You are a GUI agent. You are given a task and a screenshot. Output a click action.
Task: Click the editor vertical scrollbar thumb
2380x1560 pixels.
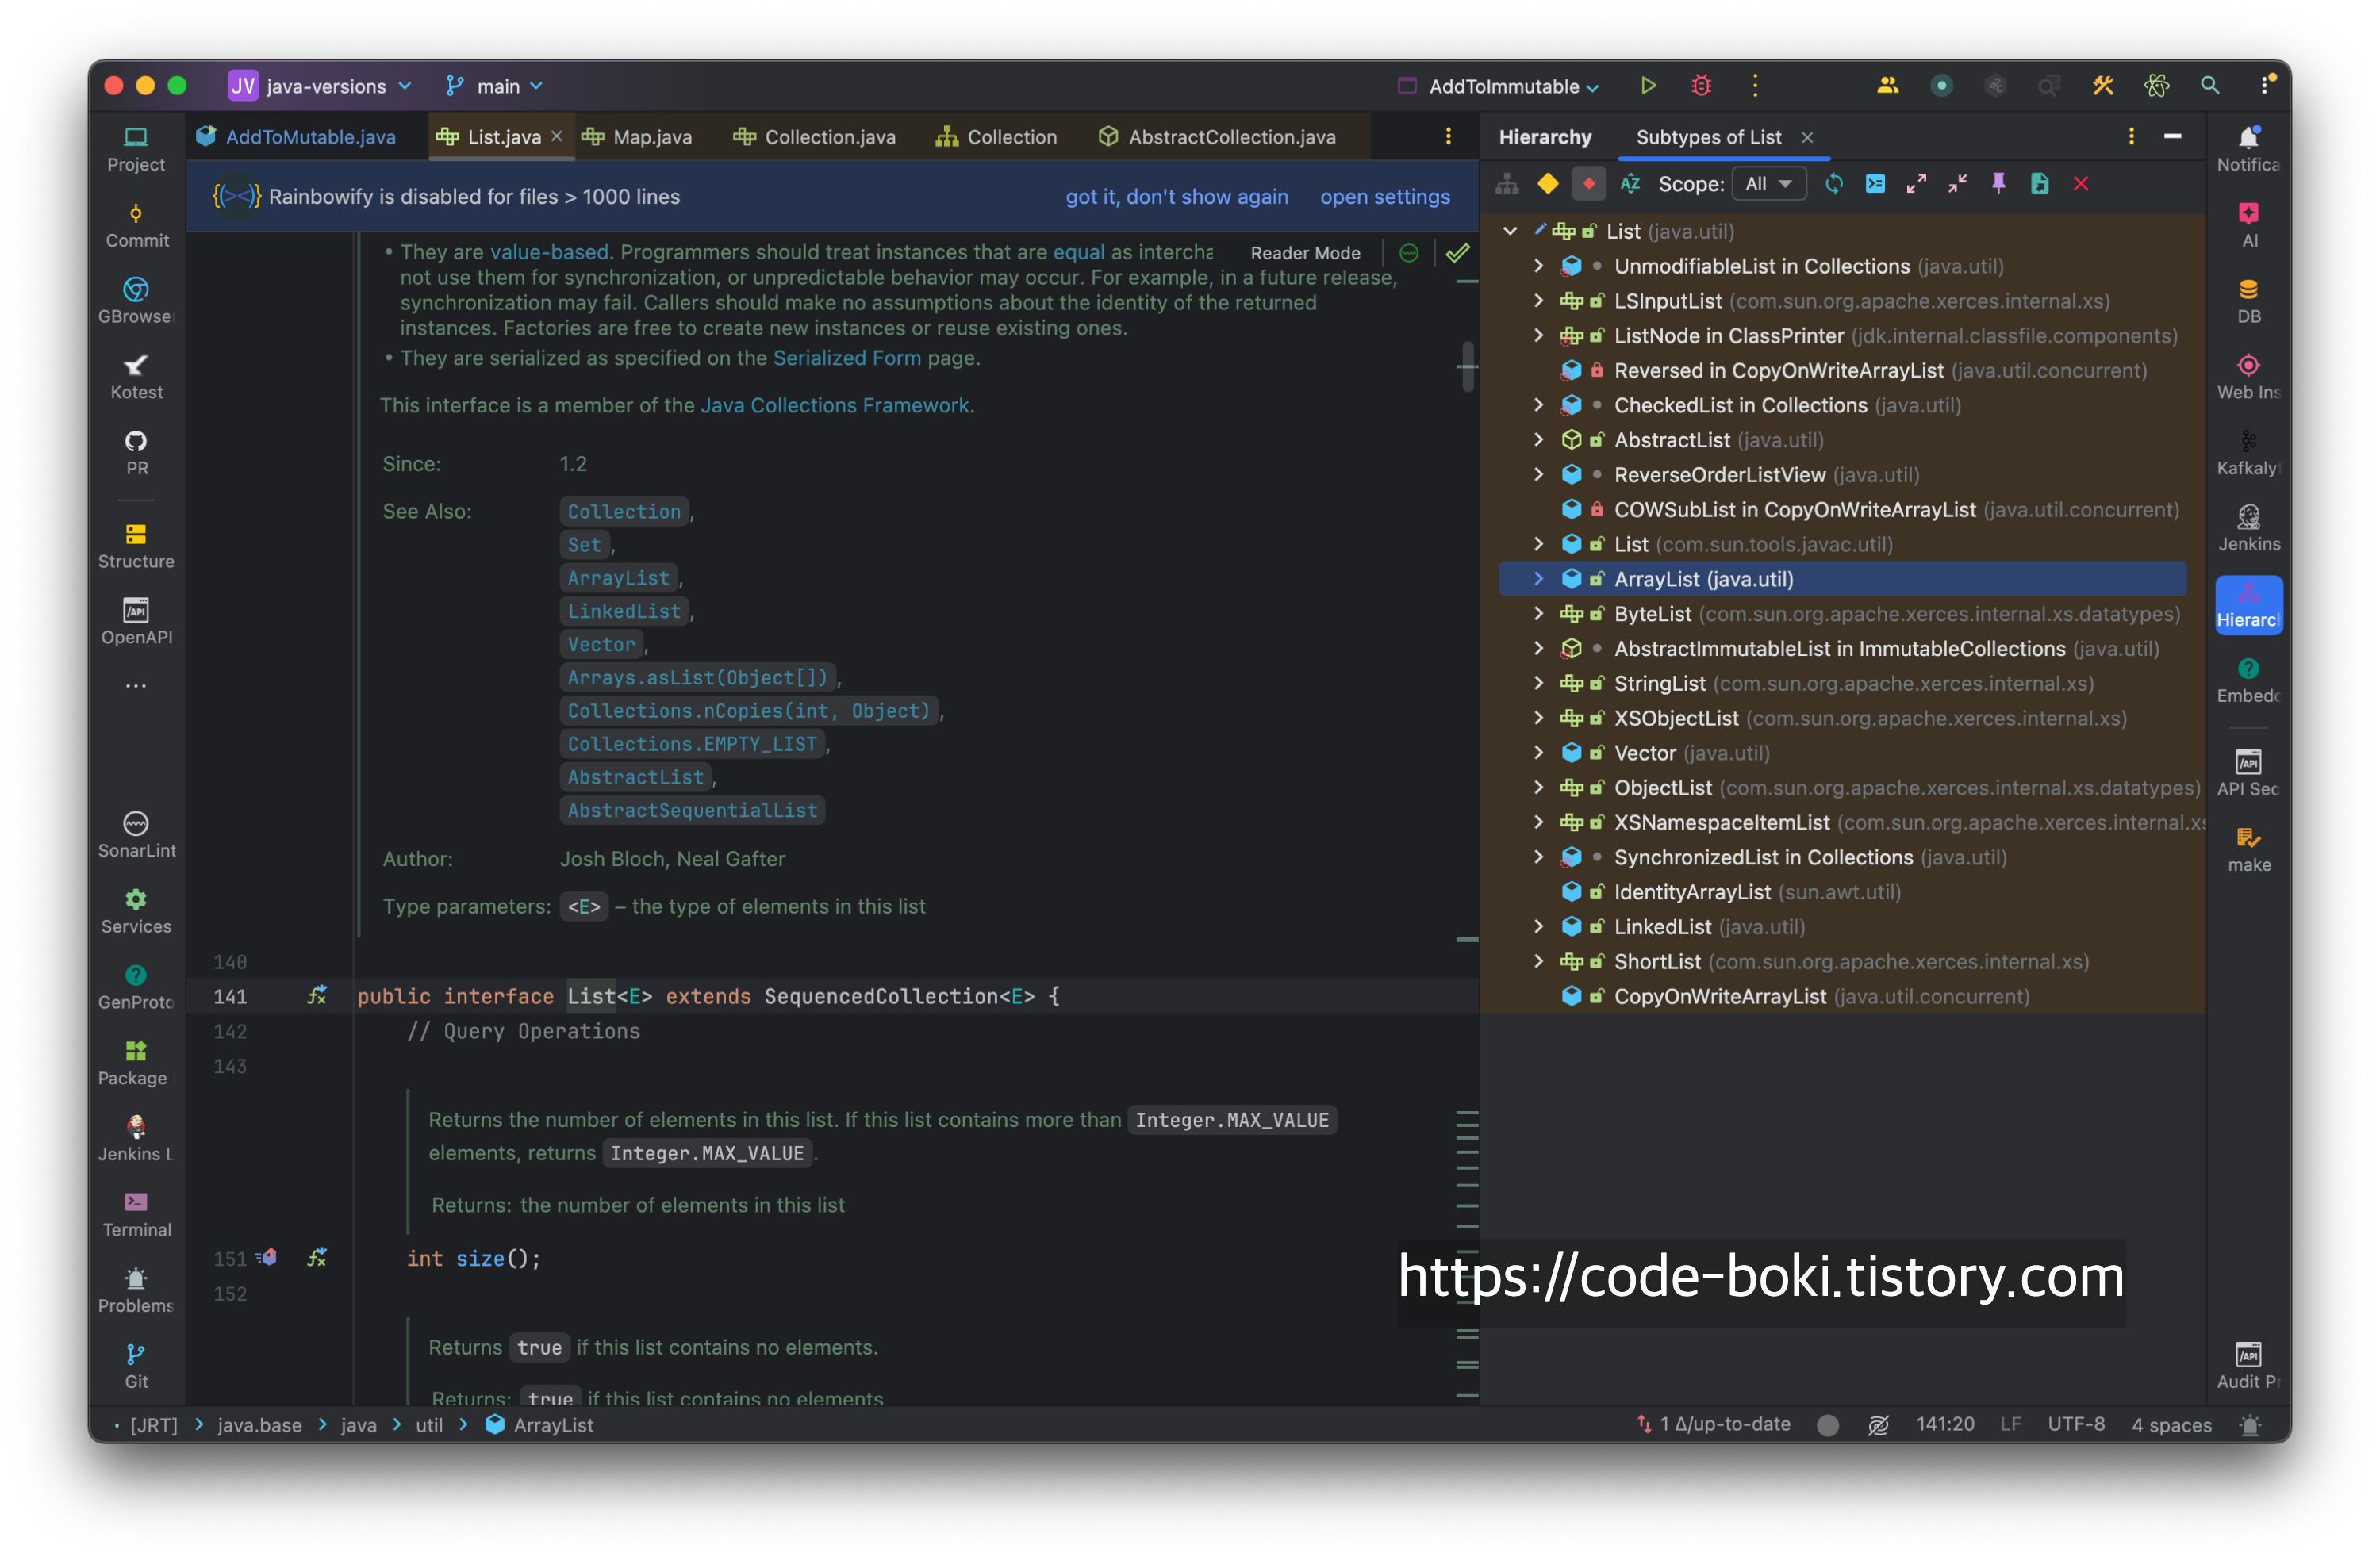point(1467,366)
